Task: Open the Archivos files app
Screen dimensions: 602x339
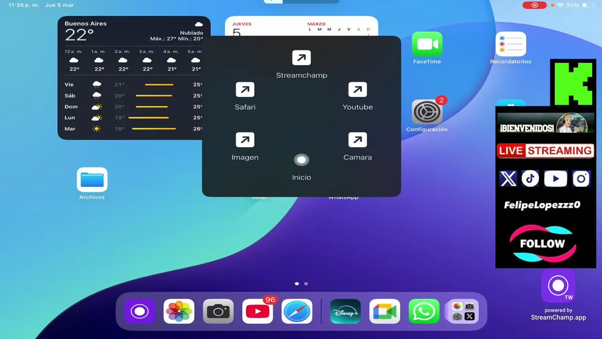Action: coord(92,184)
